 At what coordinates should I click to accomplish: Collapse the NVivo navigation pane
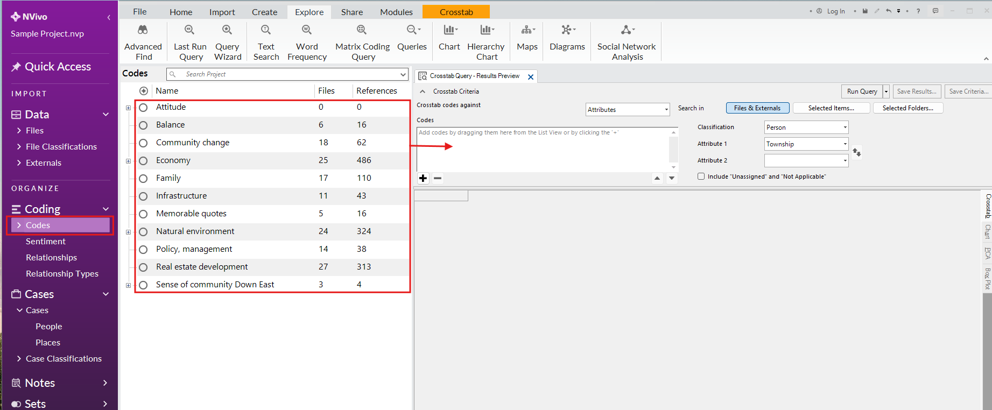pyautogui.click(x=109, y=17)
